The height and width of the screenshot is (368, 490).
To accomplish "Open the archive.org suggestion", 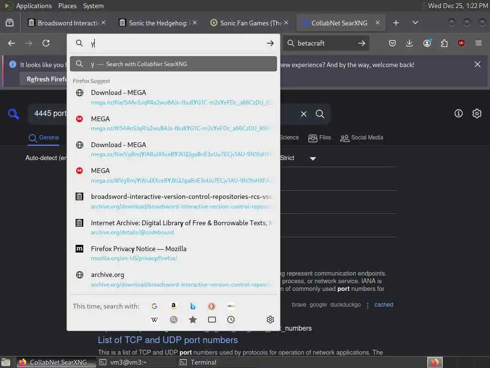I will point(173,279).
